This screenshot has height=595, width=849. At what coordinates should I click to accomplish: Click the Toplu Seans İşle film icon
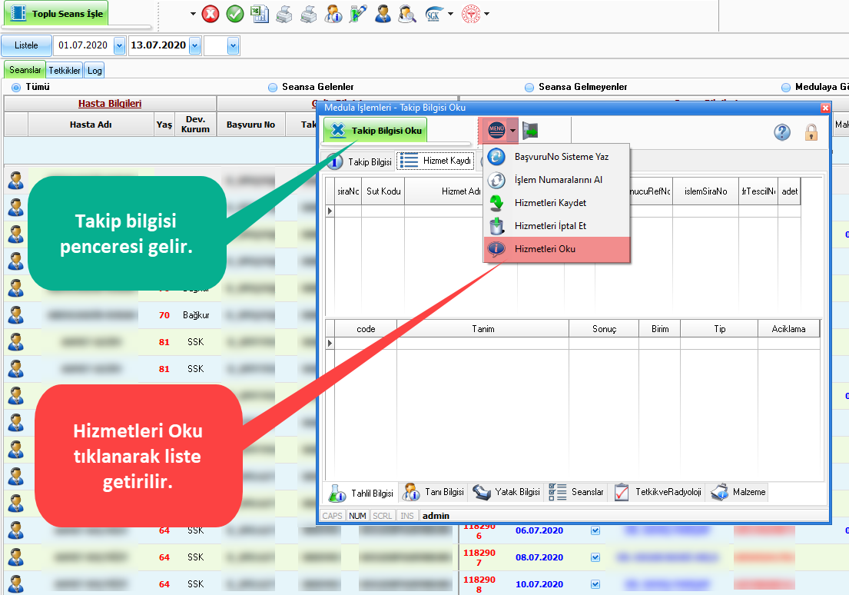coord(18,14)
